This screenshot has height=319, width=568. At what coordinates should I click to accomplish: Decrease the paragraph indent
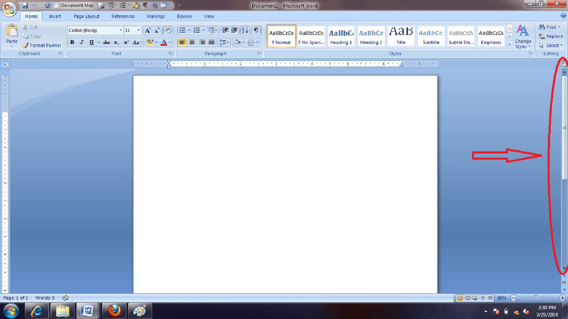(x=225, y=30)
